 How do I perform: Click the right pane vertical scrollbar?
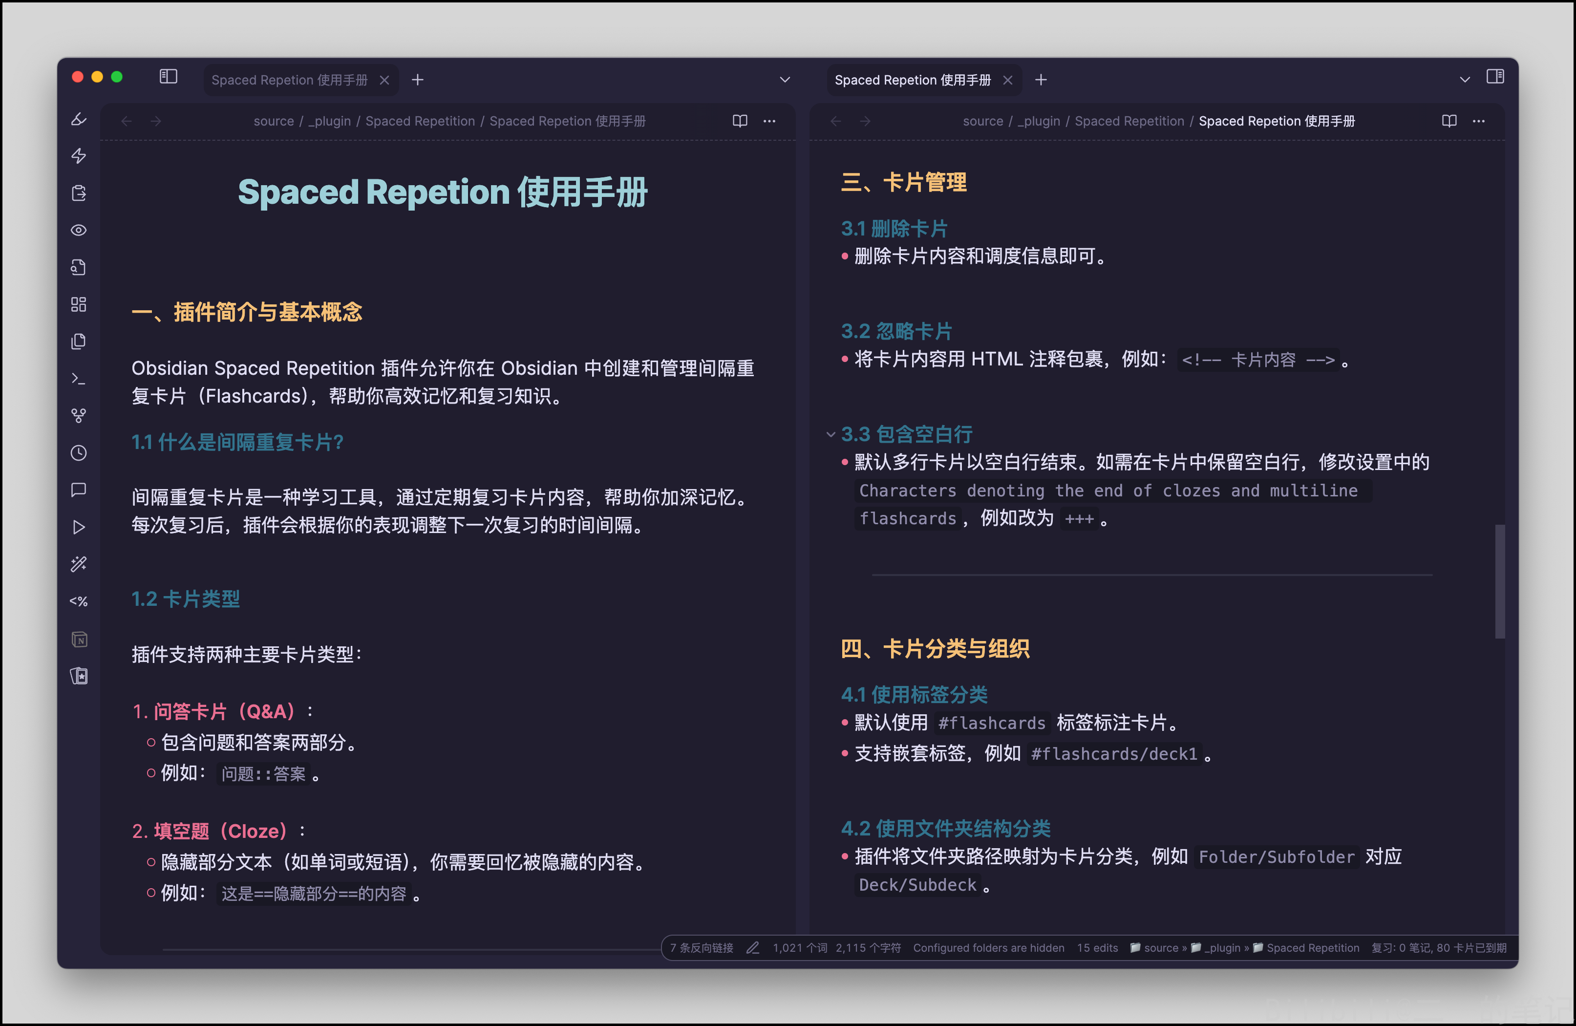(1500, 581)
